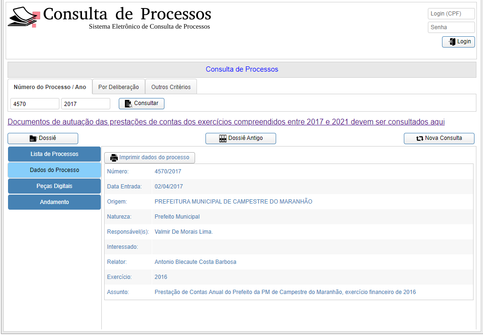Click the Consultar button label
Image resolution: width=483 pixels, height=335 pixels.
[146, 103]
